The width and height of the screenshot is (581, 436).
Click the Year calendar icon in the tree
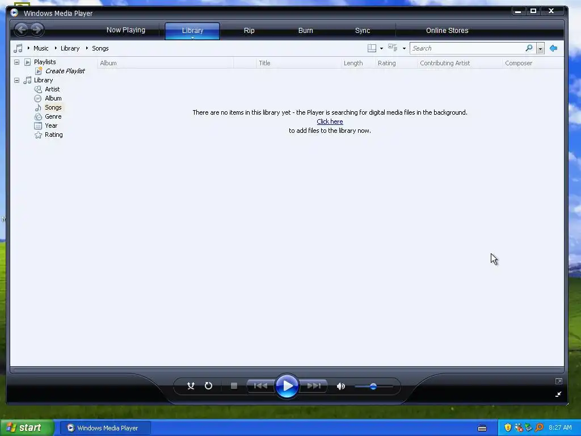pos(38,125)
